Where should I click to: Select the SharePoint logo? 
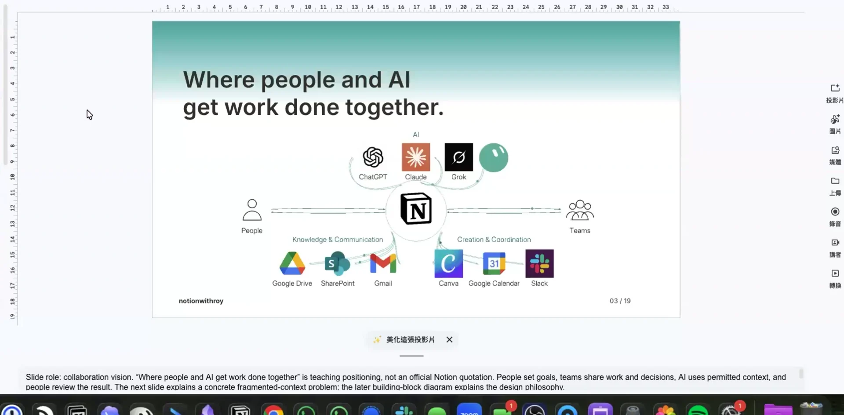click(337, 263)
